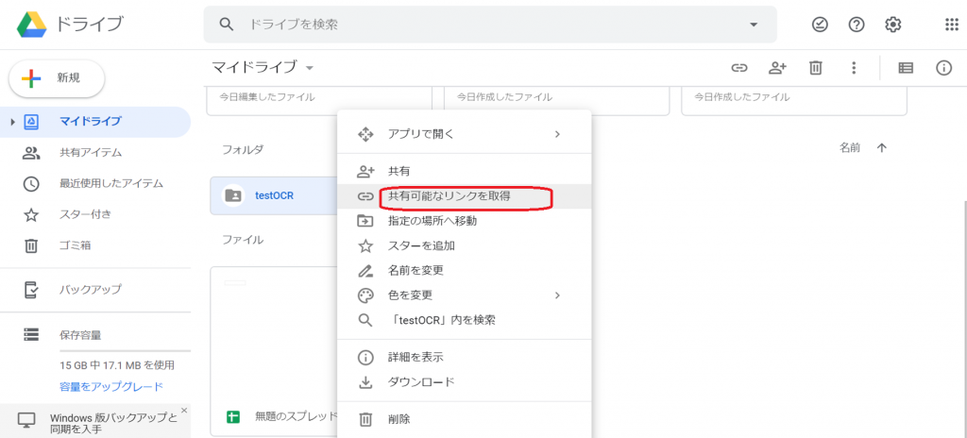The height and width of the screenshot is (438, 967).
Task: Choose 削除 menu item
Action: click(465, 419)
